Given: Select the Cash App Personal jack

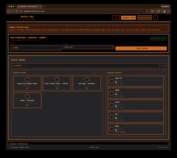Looking at the screenshot, I should click(87, 80).
